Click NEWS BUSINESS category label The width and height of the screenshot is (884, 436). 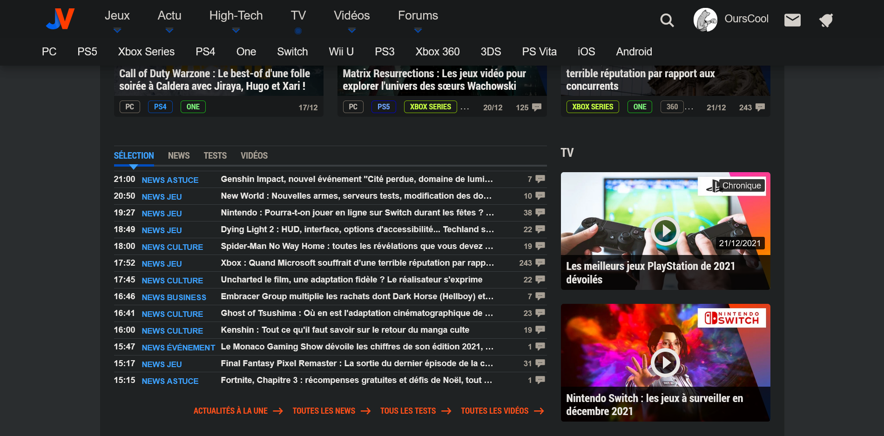pyautogui.click(x=174, y=297)
